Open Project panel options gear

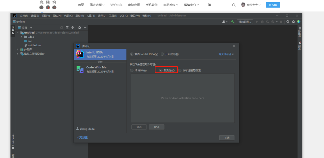(x=79, y=28)
